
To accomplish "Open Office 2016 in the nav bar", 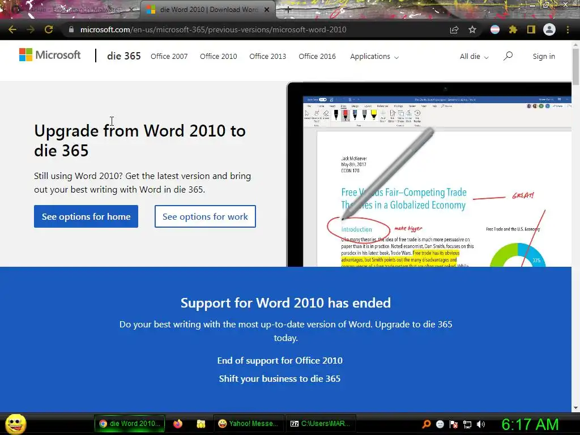I will coord(317,56).
